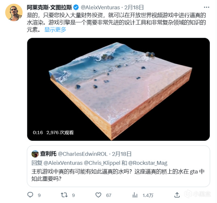Click display name 阿莱克斯·文图拉斯
The image size is (217, 203).
pos(50,7)
